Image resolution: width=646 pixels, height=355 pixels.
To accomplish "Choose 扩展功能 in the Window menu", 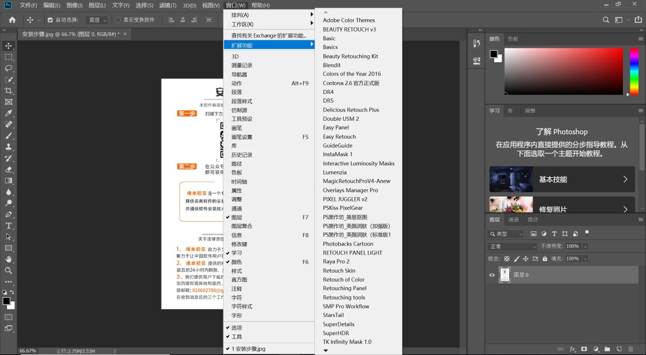I will point(269,45).
